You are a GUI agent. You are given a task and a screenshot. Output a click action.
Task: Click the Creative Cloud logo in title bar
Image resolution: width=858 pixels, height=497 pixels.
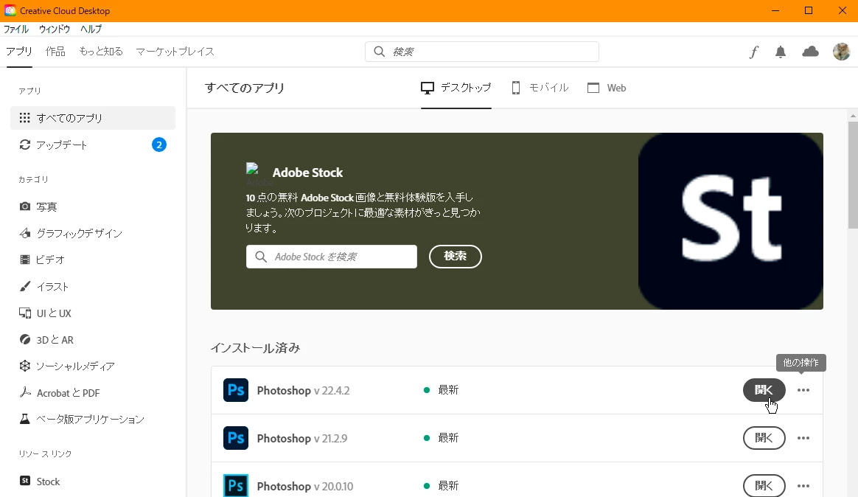click(x=10, y=10)
